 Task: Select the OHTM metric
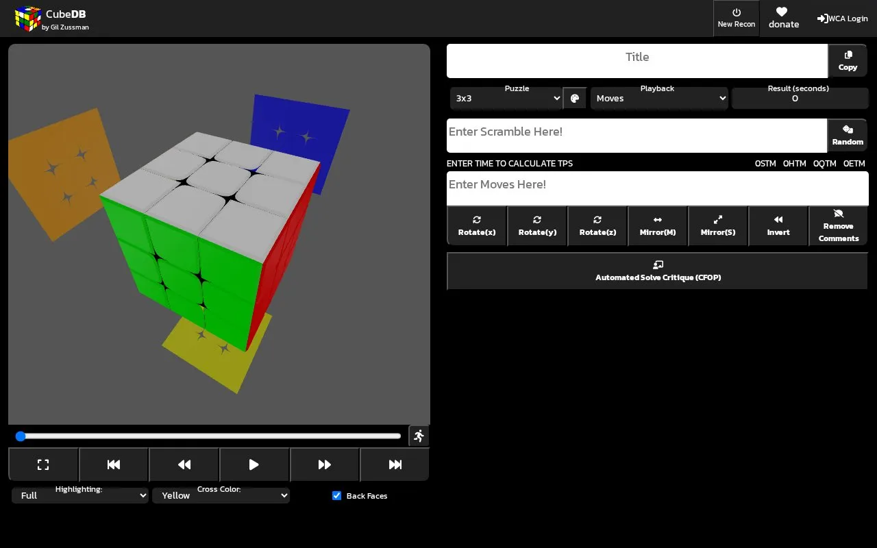click(x=794, y=164)
